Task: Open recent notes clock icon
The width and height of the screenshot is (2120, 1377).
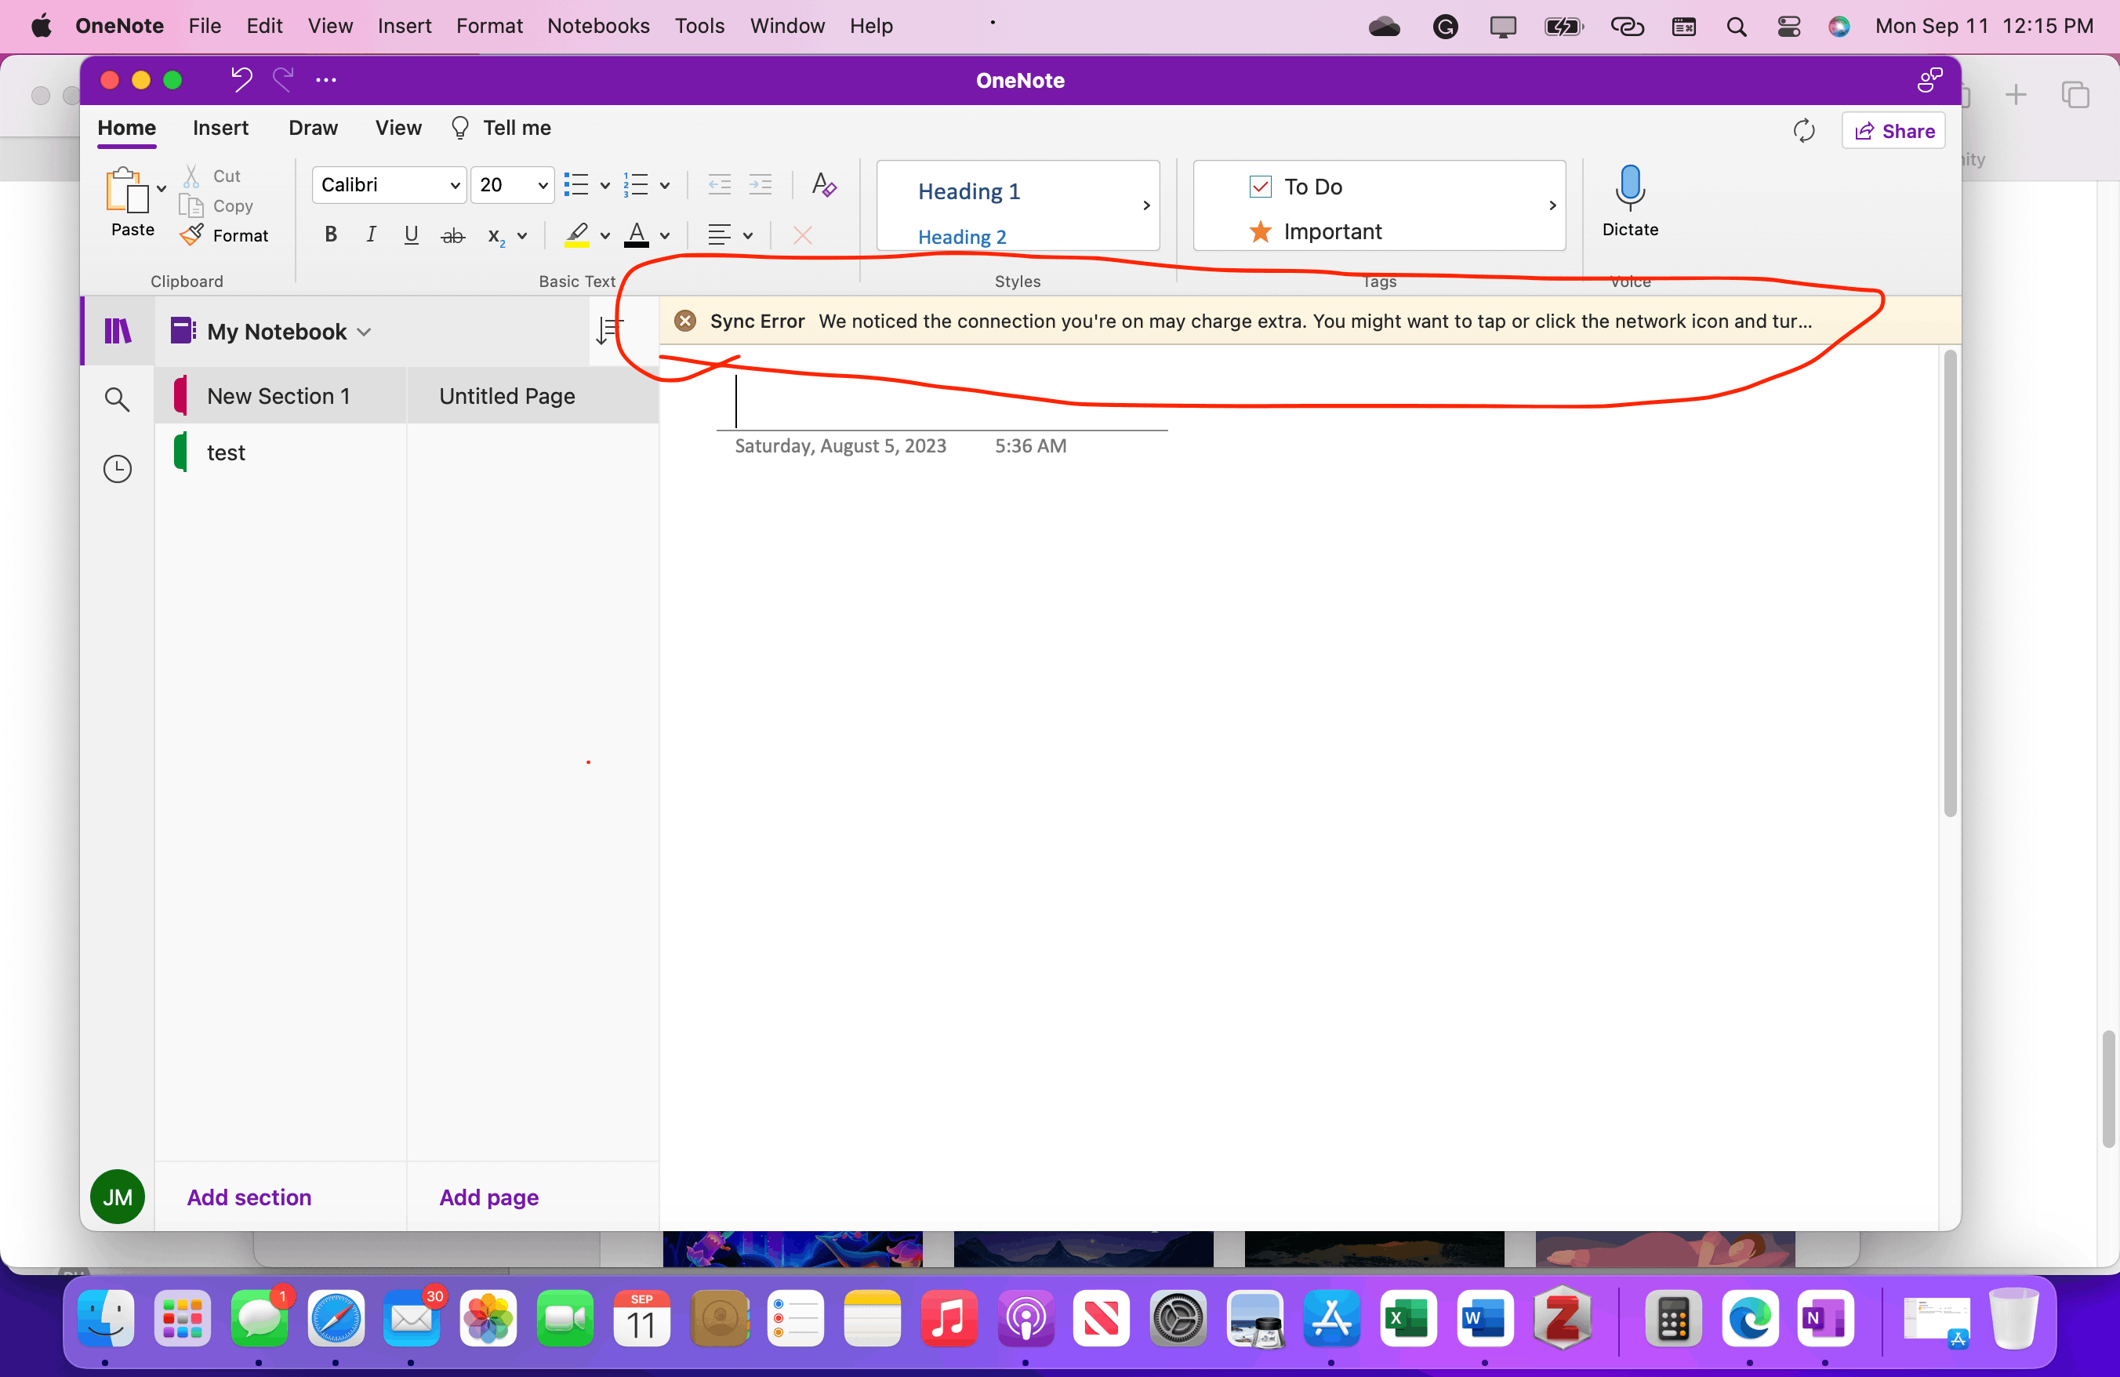Action: pos(117,468)
